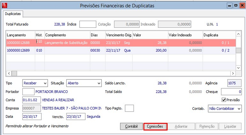The image size is (246, 135).
Task: Click the Comissões button
Action: click(155, 126)
